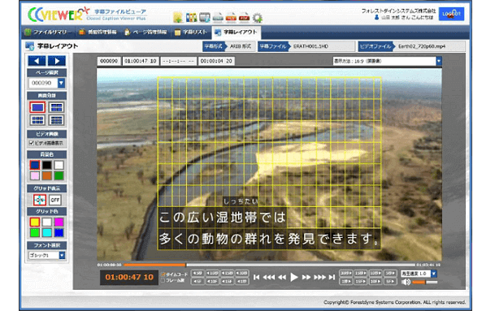
Task: Click the orange video progress bar
Action: point(154,265)
